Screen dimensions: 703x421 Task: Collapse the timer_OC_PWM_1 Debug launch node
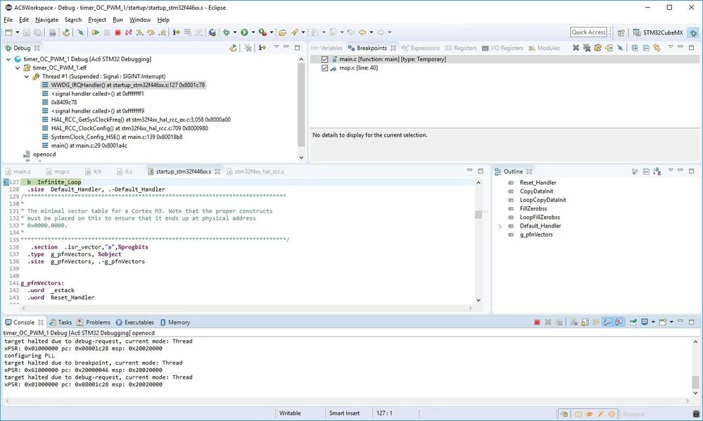[8, 59]
